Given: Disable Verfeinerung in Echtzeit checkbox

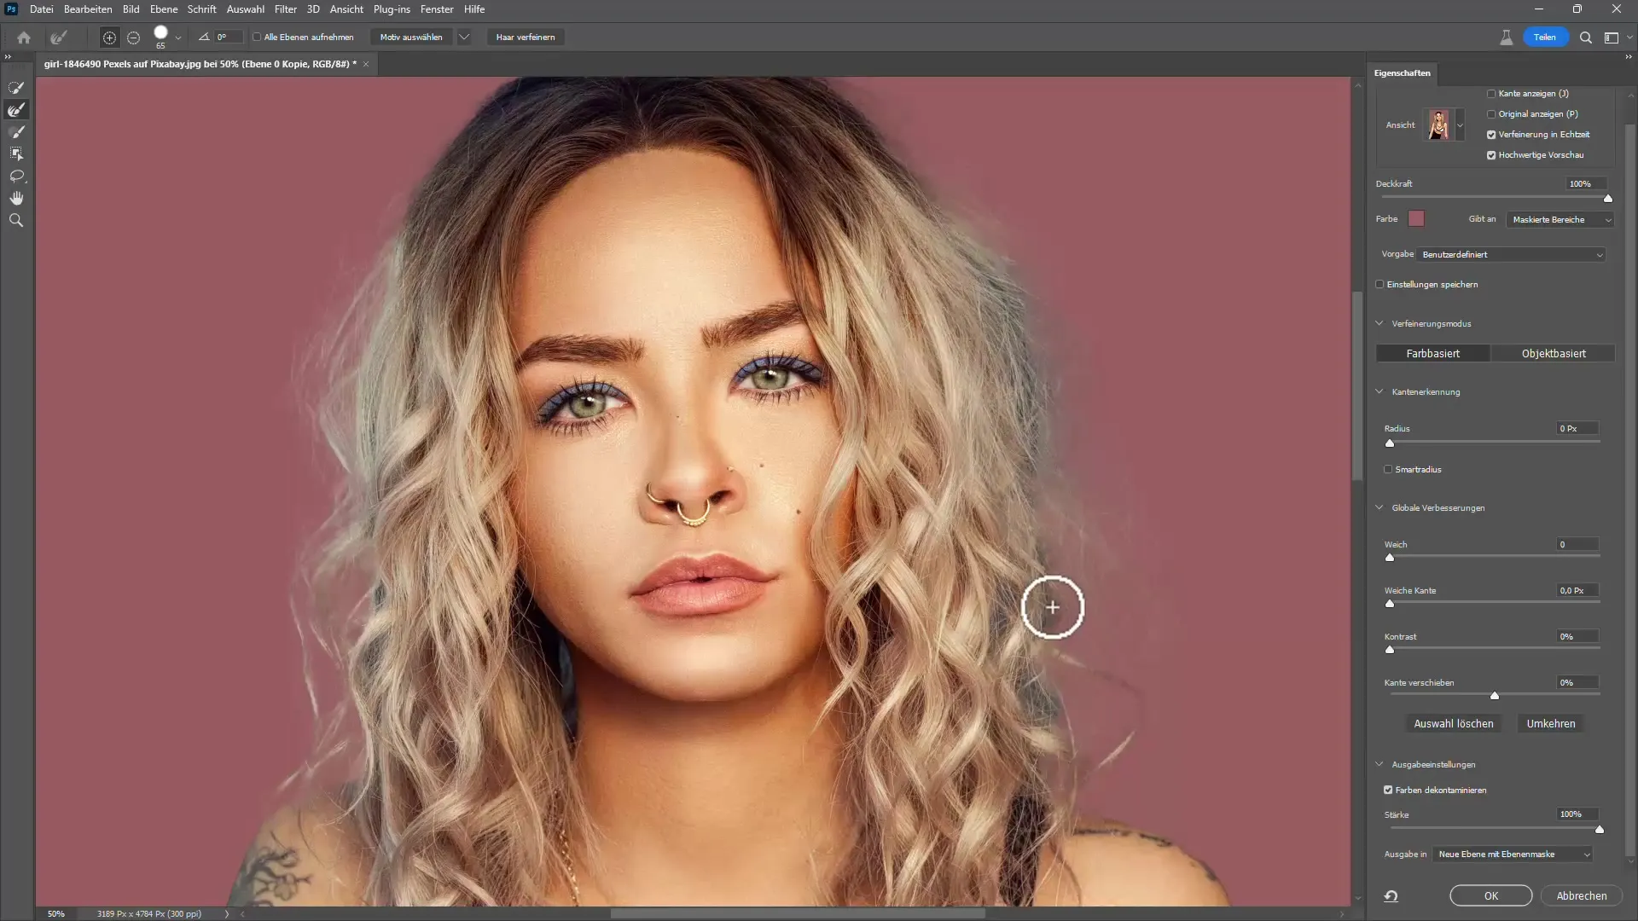Looking at the screenshot, I should [x=1491, y=135].
